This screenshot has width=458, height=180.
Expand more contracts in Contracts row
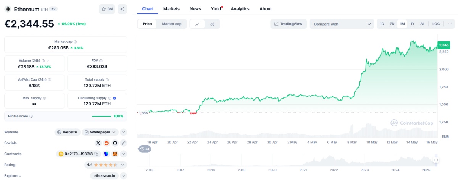click(124, 154)
